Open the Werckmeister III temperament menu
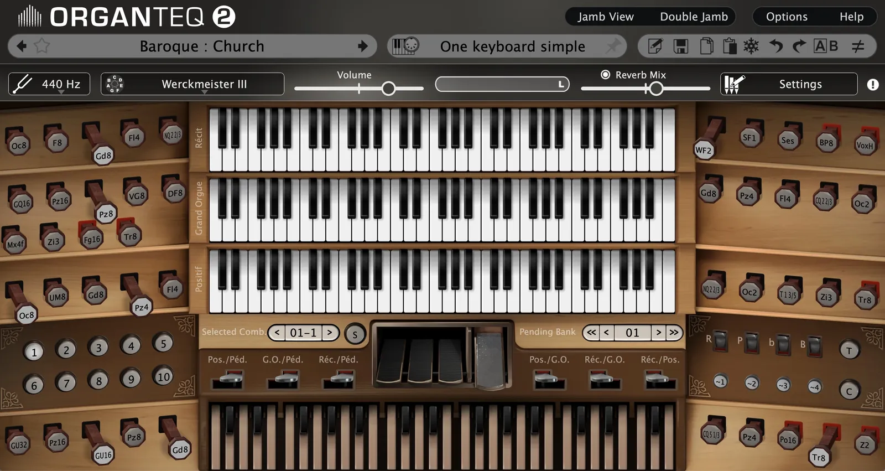The image size is (885, 471). [192, 84]
